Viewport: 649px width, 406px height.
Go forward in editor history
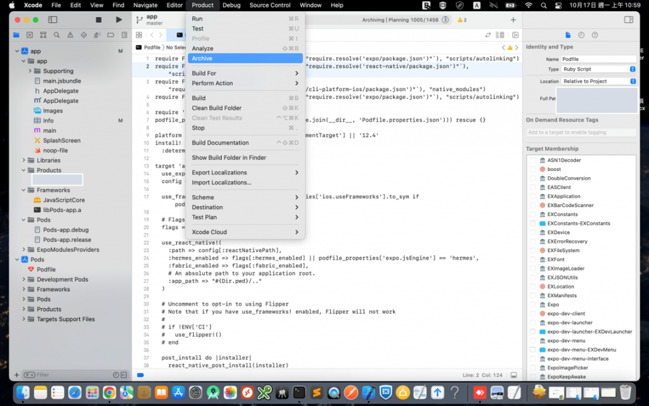160,35
